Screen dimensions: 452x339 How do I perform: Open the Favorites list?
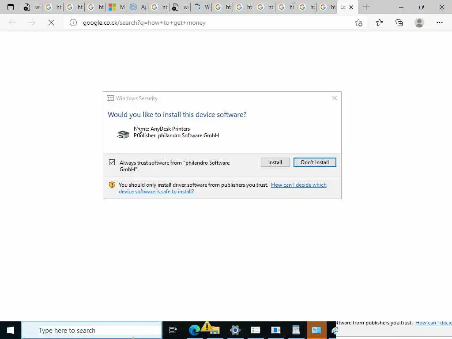tap(380, 23)
